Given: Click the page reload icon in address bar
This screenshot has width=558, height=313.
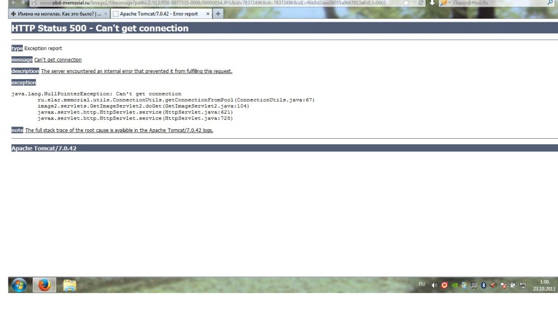Looking at the screenshot, I should click(421, 3).
